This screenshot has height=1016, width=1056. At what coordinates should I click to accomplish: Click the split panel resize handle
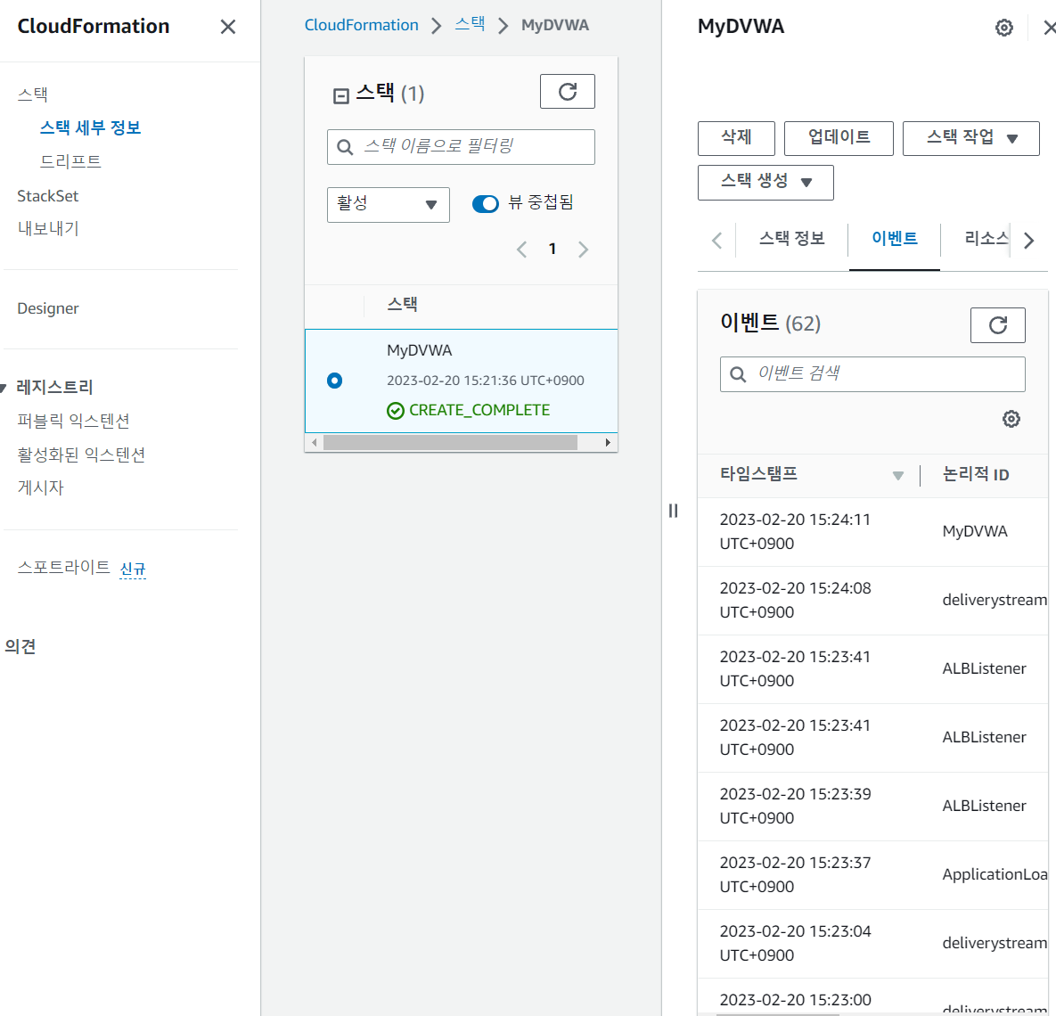pyautogui.click(x=673, y=511)
